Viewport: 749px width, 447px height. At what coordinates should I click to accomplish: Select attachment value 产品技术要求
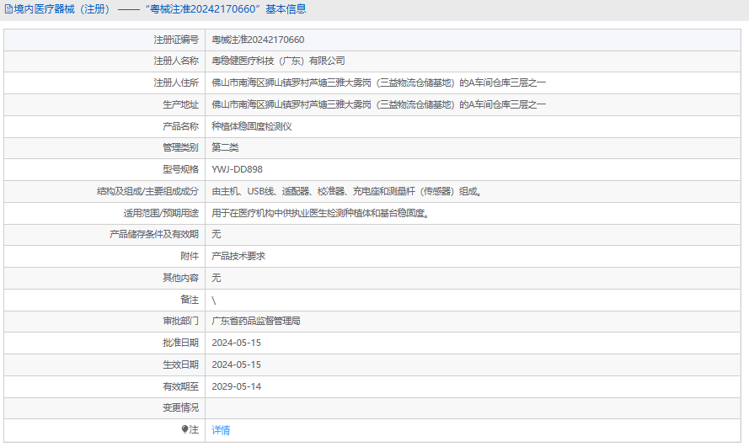238,256
